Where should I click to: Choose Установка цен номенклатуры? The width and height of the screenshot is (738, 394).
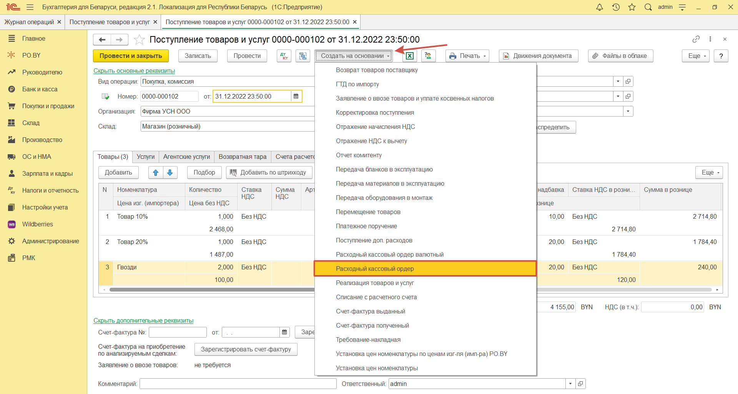click(x=425, y=368)
